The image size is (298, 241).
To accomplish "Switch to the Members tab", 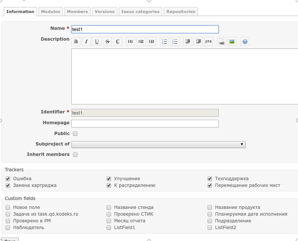I will (77, 12).
